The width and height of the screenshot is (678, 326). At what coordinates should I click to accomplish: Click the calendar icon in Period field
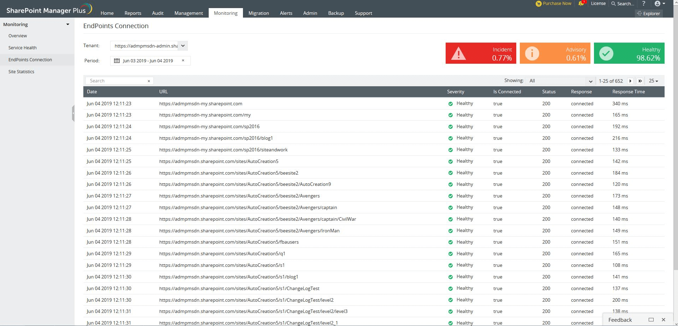(x=117, y=61)
